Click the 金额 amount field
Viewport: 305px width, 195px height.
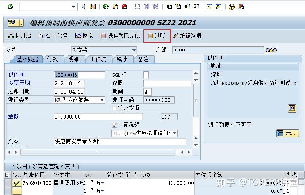coord(98,116)
